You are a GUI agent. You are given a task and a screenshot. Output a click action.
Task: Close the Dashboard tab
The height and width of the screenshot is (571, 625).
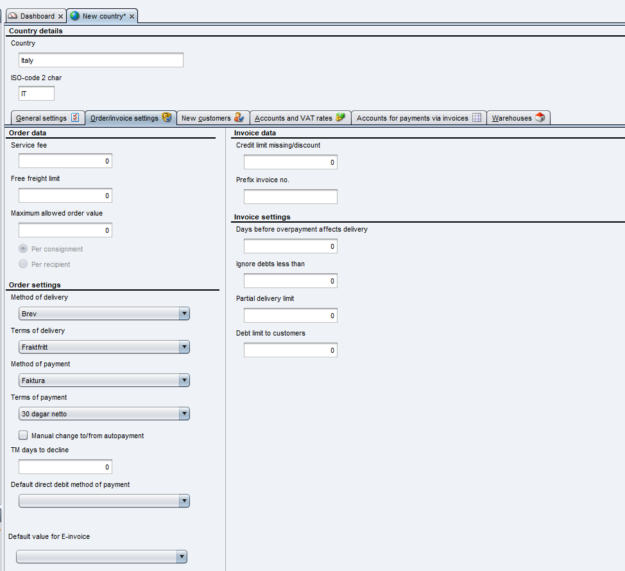pyautogui.click(x=60, y=17)
